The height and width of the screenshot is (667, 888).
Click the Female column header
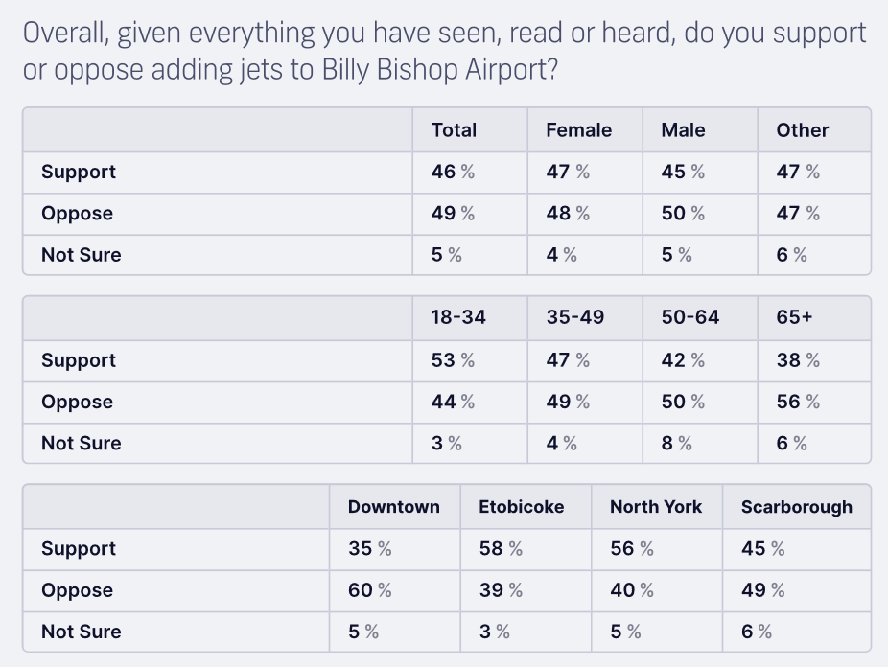click(578, 130)
